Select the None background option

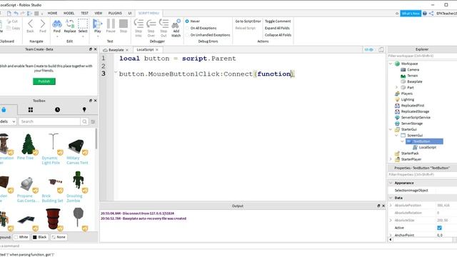[x=59, y=237]
